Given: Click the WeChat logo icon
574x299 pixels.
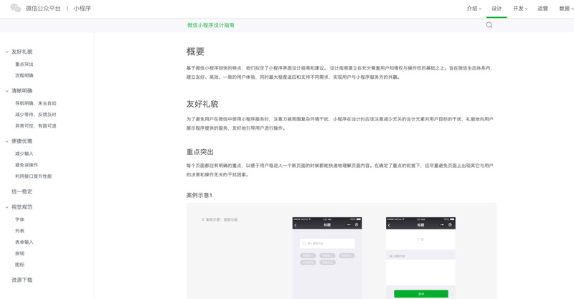Looking at the screenshot, I should point(15,8).
